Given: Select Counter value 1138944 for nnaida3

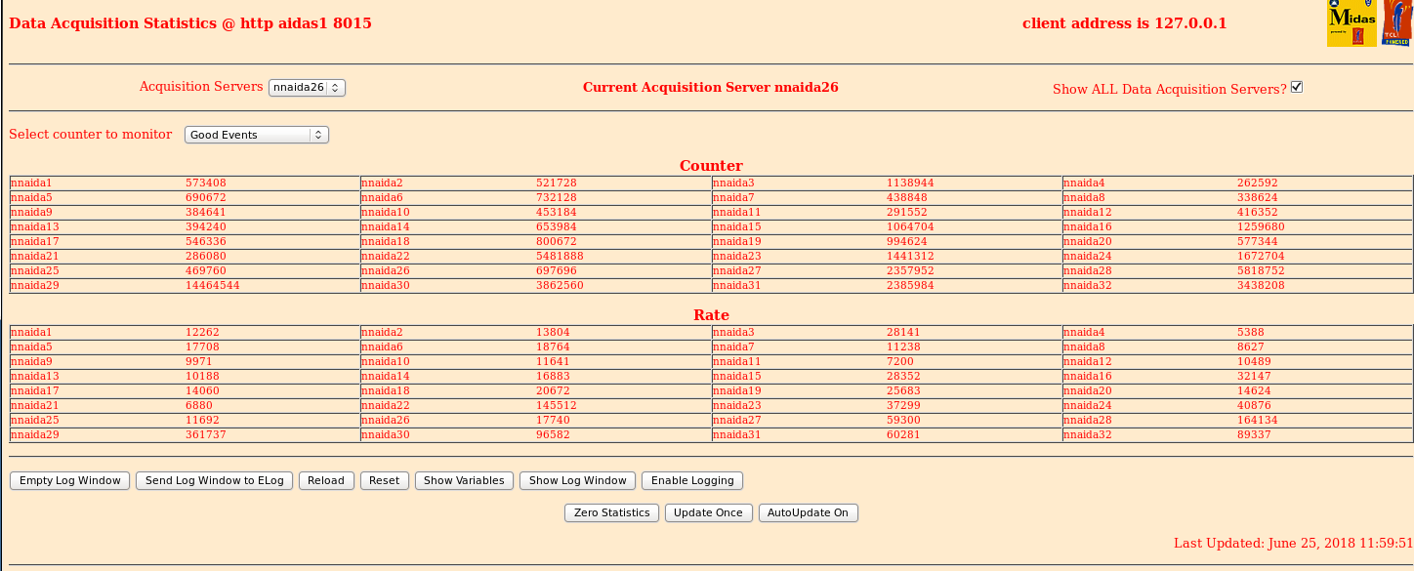Looking at the screenshot, I should (x=911, y=183).
